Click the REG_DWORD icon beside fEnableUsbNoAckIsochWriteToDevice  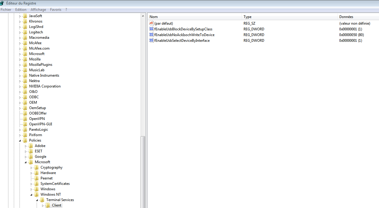pos(151,35)
